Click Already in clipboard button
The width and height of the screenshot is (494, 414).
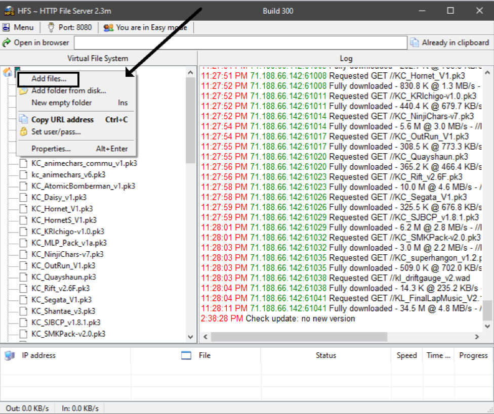pos(450,42)
